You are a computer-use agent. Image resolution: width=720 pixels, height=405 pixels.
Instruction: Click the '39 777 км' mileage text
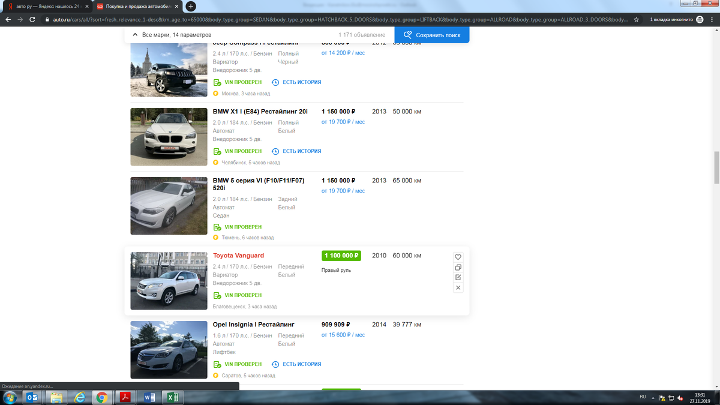point(407,325)
